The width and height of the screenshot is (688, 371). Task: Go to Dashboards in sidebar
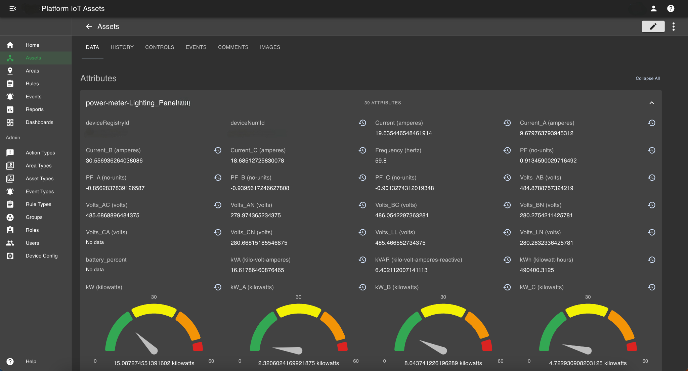coord(39,122)
